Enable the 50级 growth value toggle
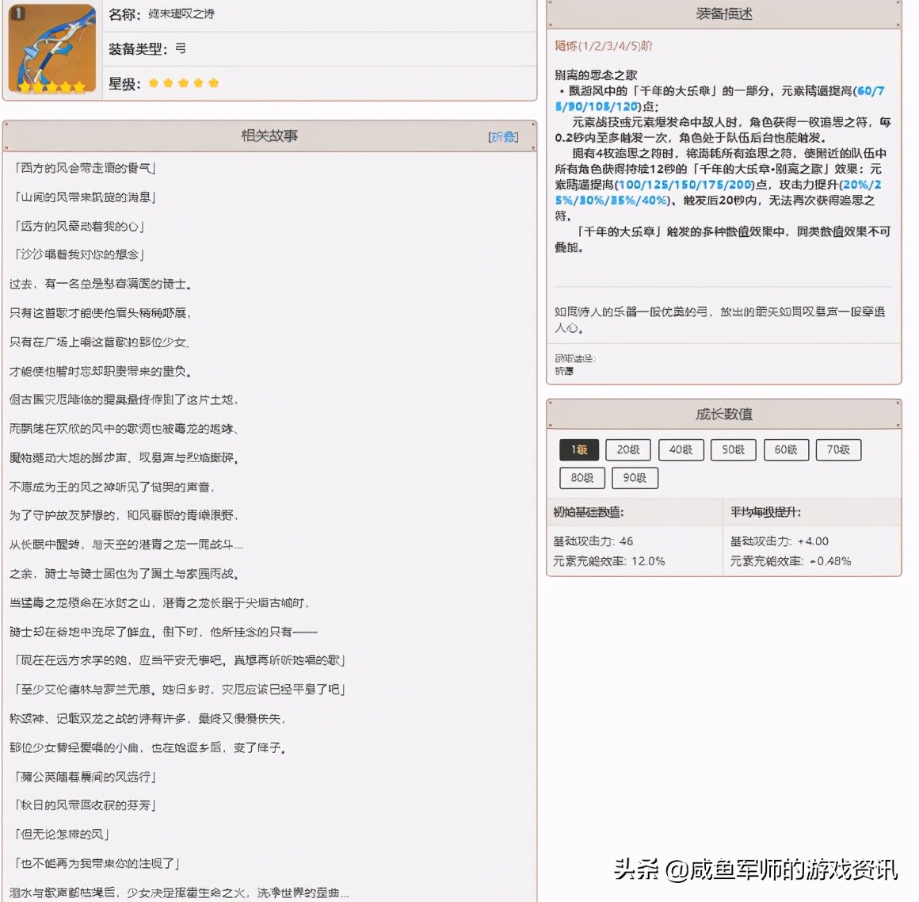Screen dimensions: 919x902 pos(733,449)
